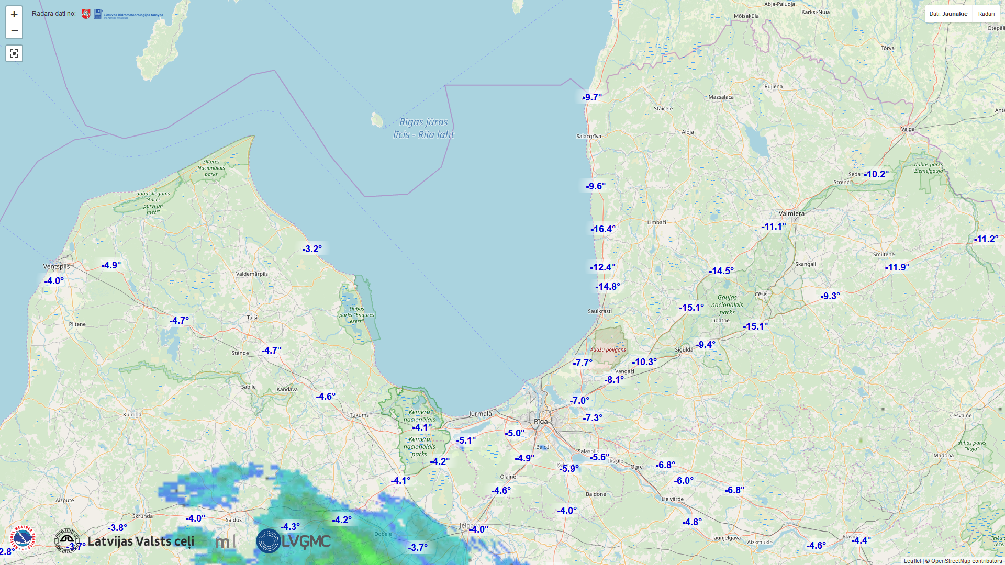
Task: Open the Radari layer menu
Action: tap(986, 14)
